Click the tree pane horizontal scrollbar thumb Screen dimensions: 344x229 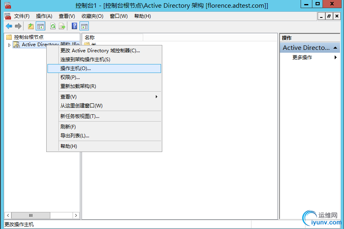31,215
